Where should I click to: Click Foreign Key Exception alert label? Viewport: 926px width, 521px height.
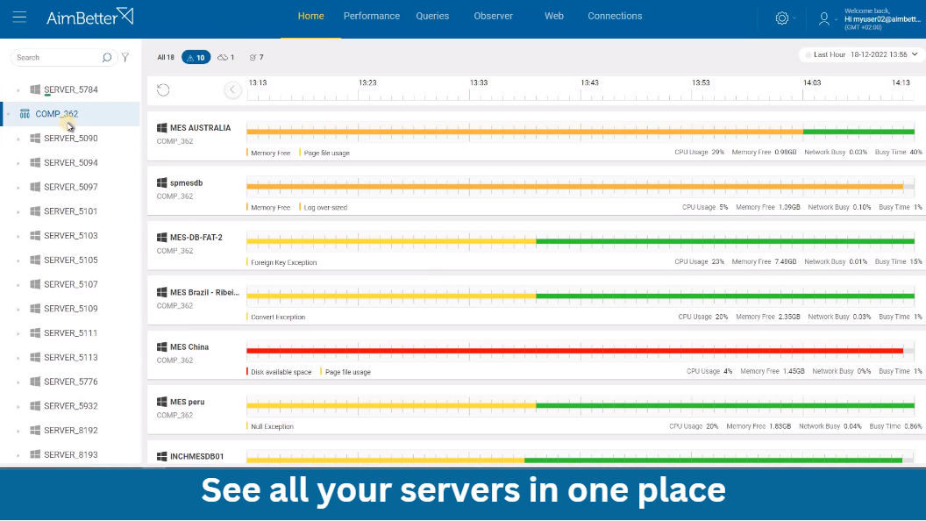click(283, 262)
